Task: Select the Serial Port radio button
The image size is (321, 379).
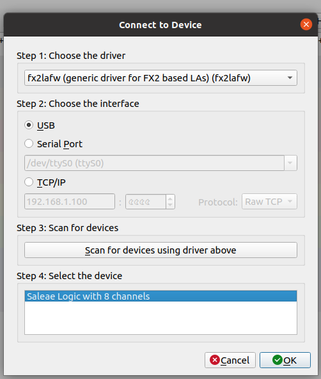Action: pos(29,143)
